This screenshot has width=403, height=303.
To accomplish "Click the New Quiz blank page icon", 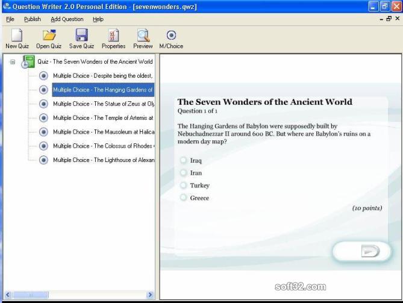I will click(17, 35).
